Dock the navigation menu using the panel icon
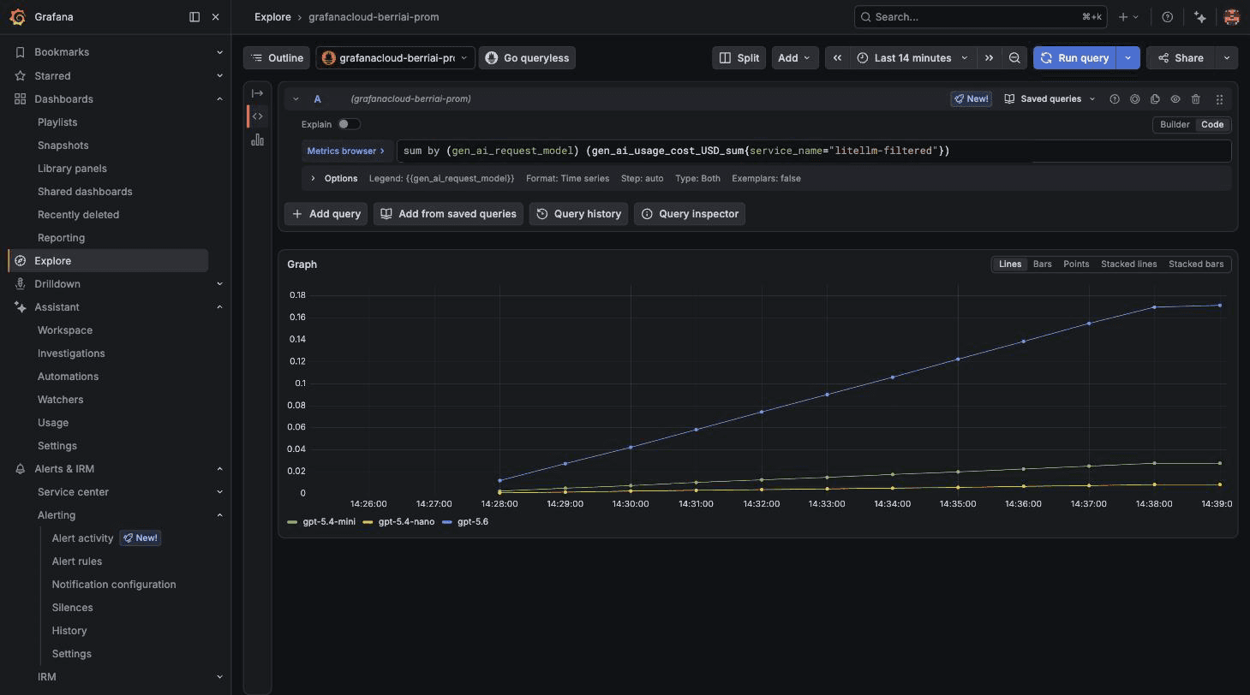 click(x=194, y=17)
